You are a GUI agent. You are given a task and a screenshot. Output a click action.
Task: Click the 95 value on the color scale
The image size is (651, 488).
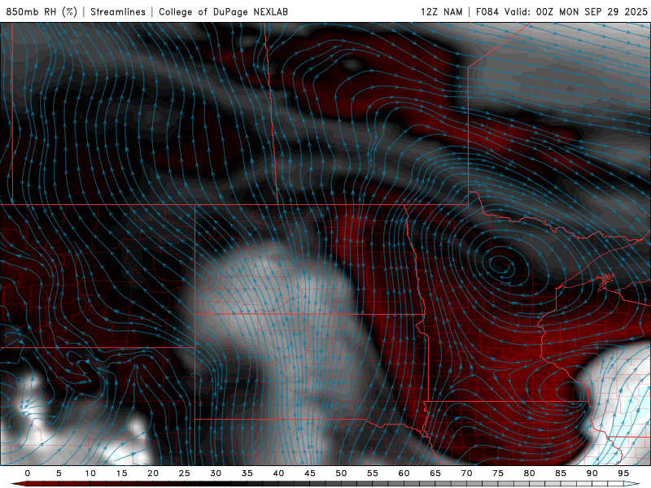click(x=623, y=473)
